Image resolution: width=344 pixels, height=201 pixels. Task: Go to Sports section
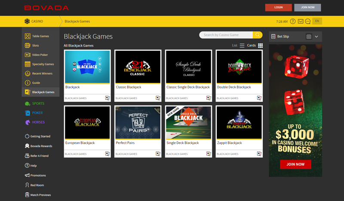tap(38, 104)
